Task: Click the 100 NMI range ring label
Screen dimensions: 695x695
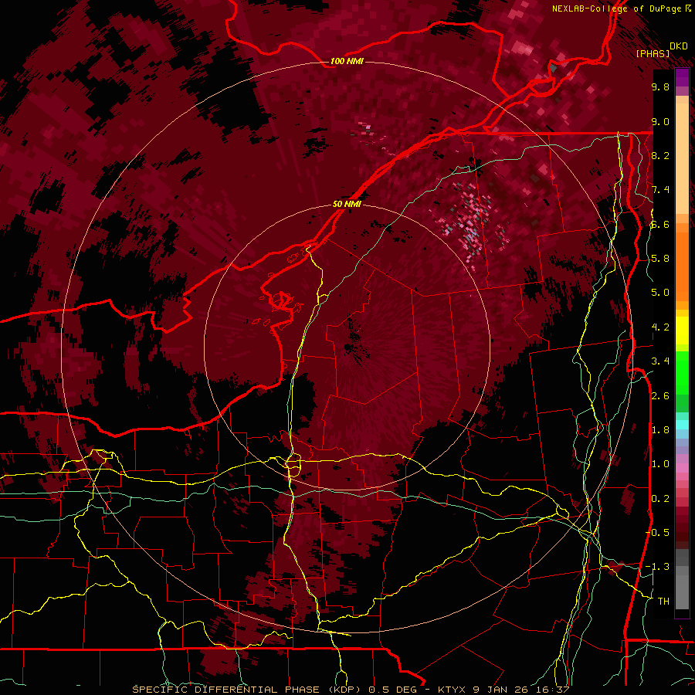Action: [x=347, y=61]
